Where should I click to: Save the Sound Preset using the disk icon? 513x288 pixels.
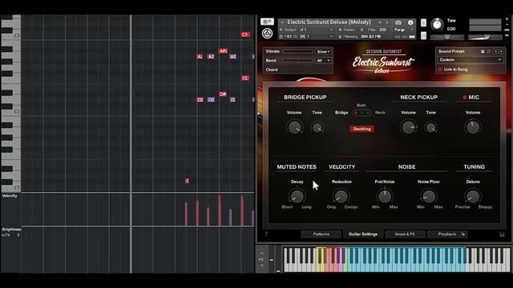pos(483,51)
